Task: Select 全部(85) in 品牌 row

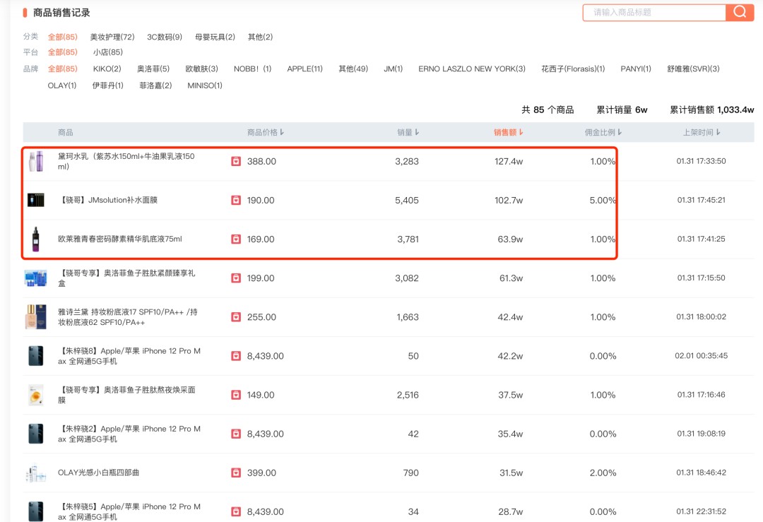Action: click(x=62, y=69)
